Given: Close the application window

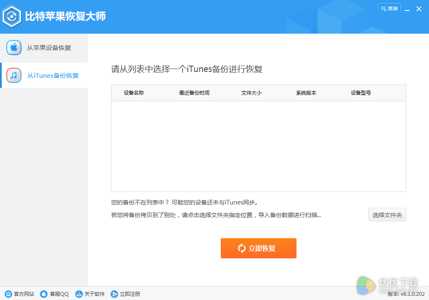Looking at the screenshot, I should (x=418, y=9).
